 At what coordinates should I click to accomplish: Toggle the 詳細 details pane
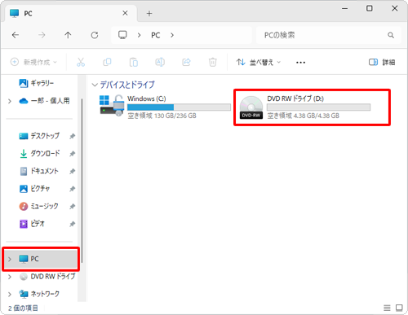tap(382, 62)
